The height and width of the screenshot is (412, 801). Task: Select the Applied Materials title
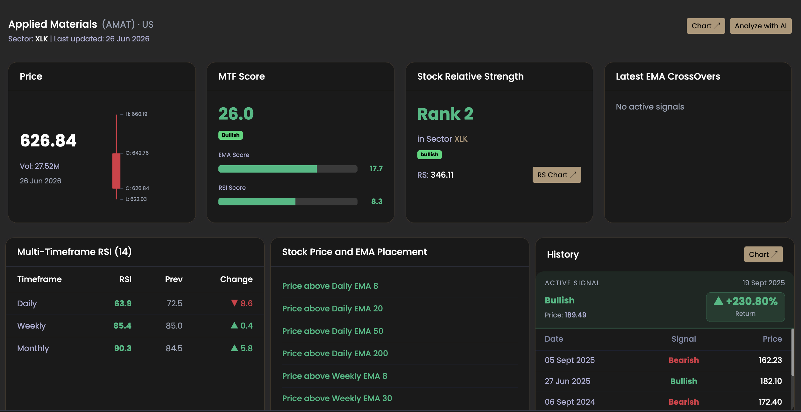[53, 24]
